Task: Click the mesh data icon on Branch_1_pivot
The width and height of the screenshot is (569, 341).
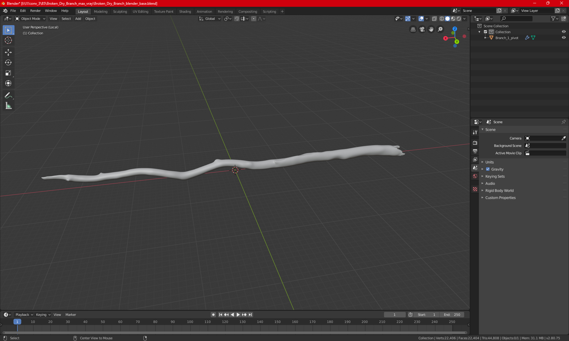Action: click(533, 38)
